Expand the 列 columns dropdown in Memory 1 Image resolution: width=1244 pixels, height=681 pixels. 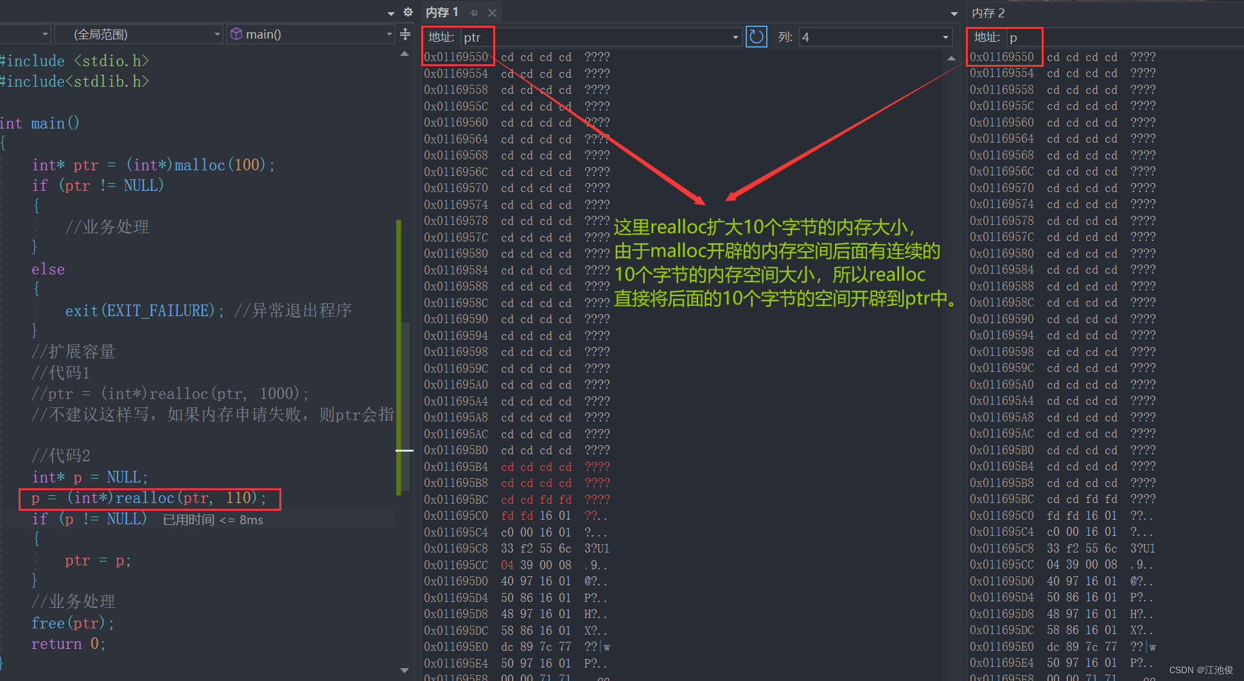click(x=945, y=37)
